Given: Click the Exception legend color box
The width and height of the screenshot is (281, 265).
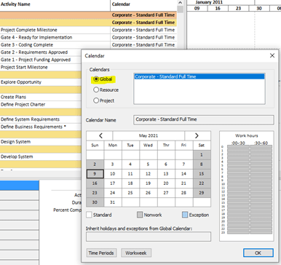Looking at the screenshot, I should 185,215.
